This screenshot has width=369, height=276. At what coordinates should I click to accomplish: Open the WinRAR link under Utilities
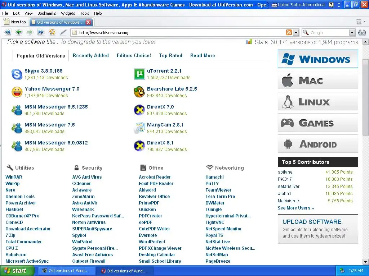[14, 177]
